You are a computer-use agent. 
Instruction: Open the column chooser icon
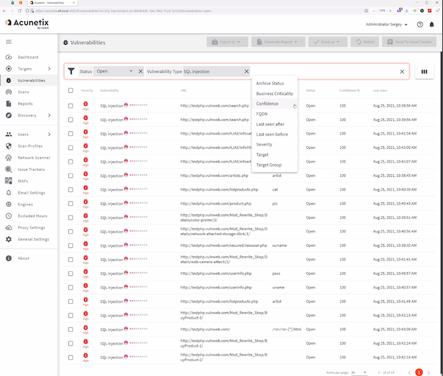click(x=424, y=71)
